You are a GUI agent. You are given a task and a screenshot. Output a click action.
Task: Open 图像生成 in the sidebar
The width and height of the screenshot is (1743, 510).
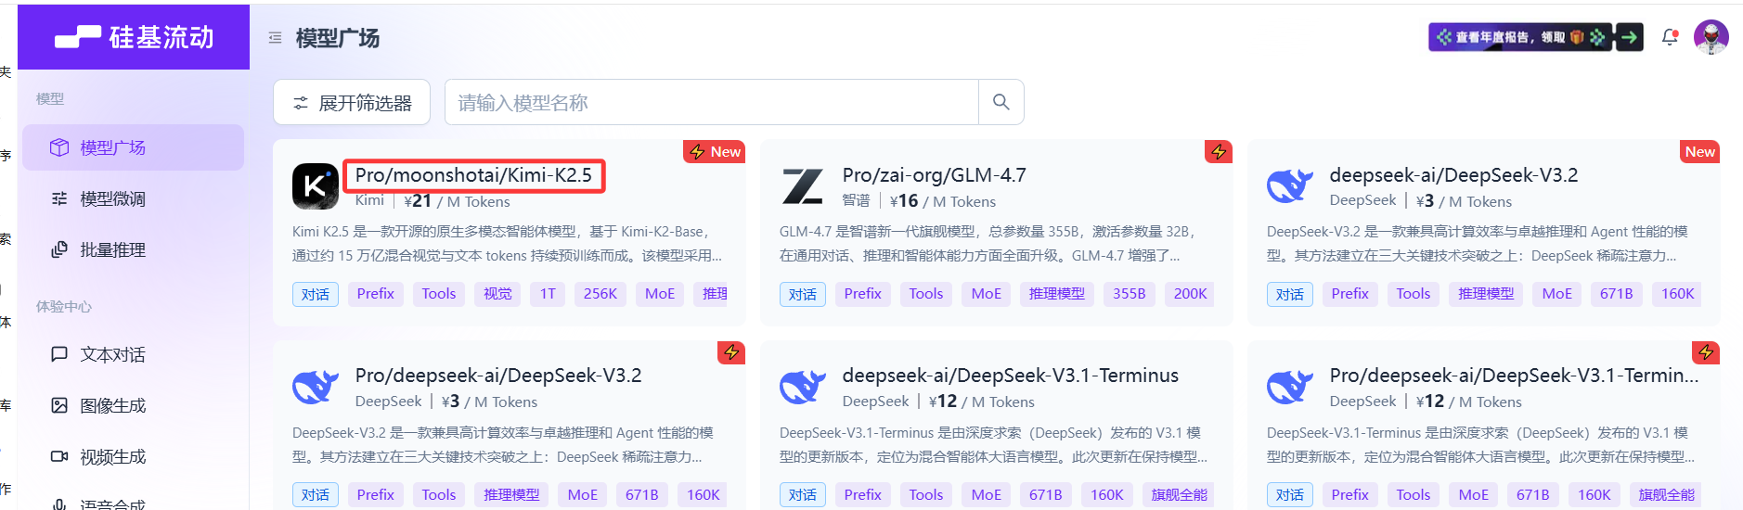(x=133, y=405)
